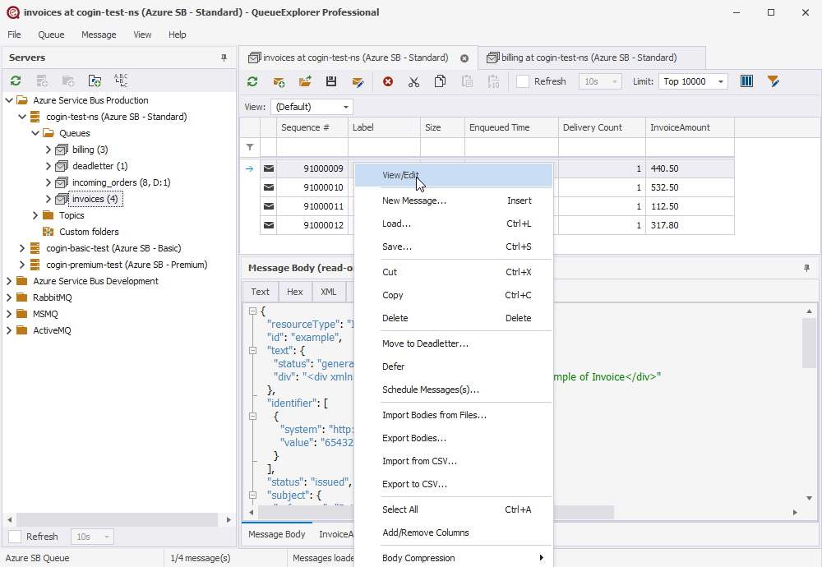Sort by Delivery Count column header
This screenshot has height=567, width=822.
tap(602, 127)
